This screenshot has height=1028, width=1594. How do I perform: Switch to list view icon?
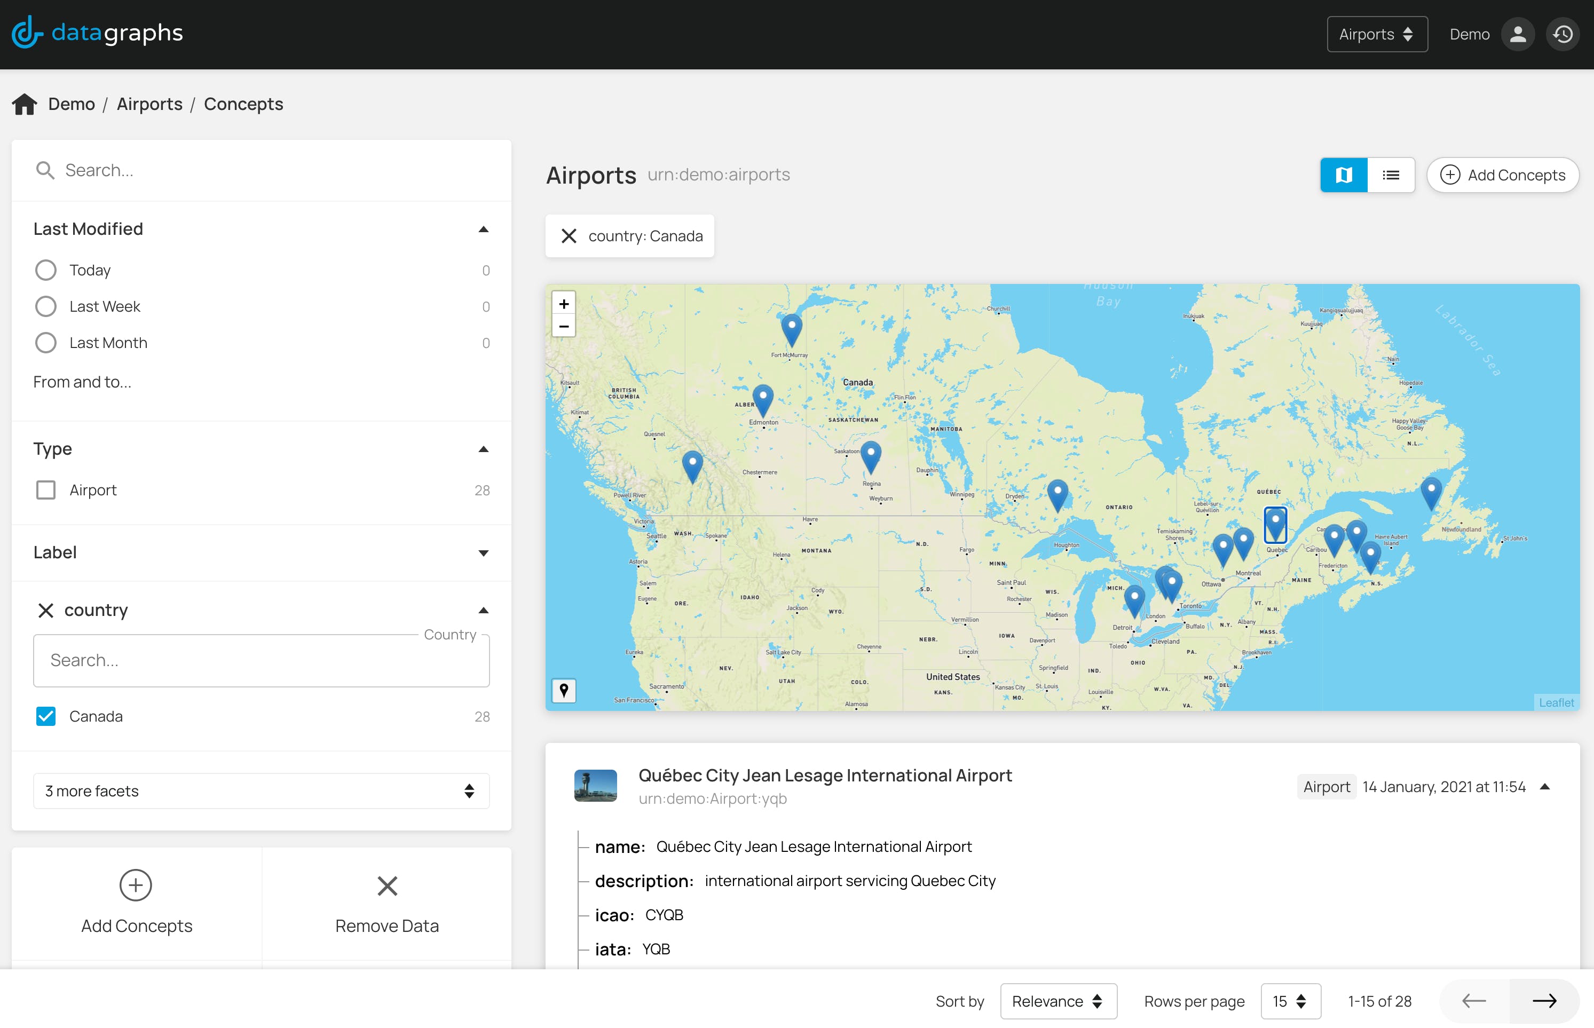tap(1391, 175)
